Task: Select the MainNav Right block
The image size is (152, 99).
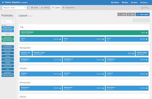Action: point(142,53)
